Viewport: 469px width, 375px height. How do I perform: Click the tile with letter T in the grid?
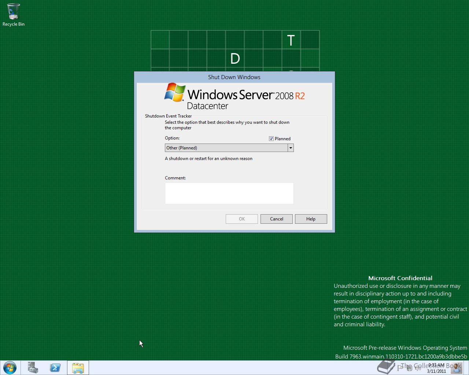pos(291,40)
